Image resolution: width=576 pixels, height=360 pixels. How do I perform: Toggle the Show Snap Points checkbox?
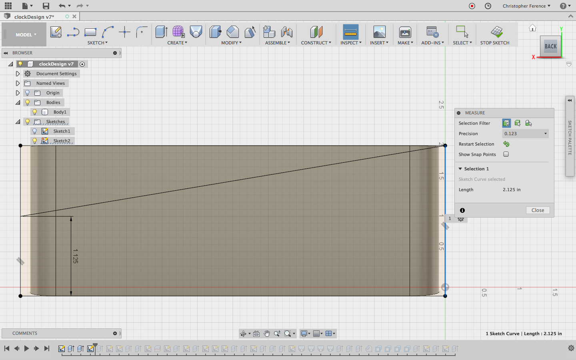pos(506,154)
